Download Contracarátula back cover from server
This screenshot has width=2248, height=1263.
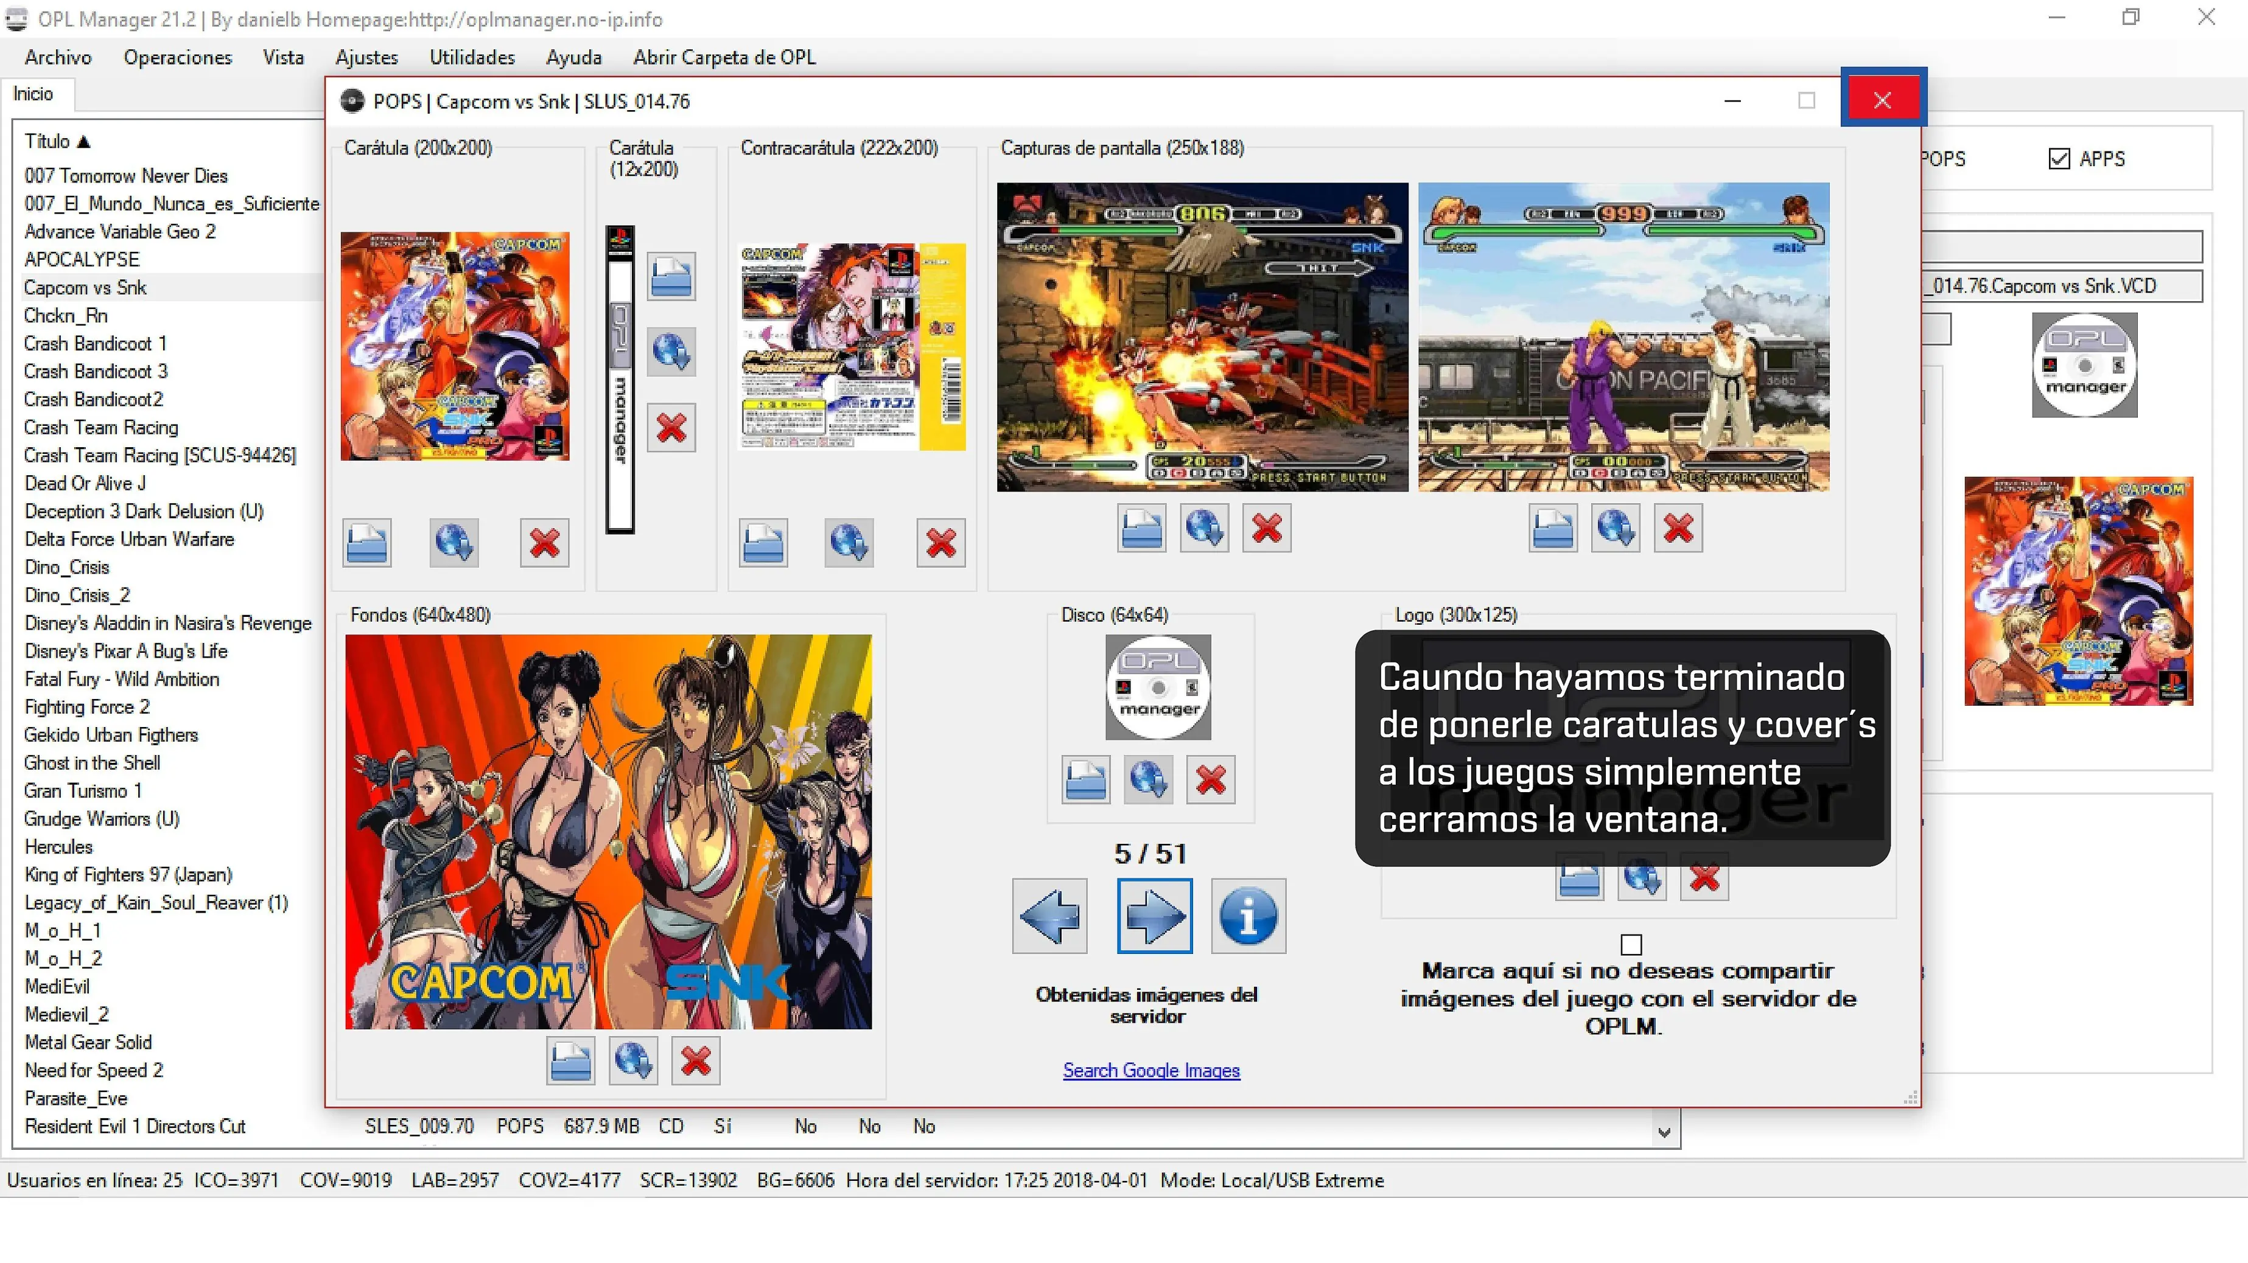[849, 543]
